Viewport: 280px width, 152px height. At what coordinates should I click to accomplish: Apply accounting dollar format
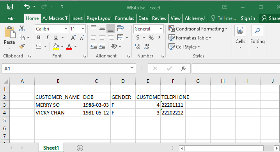pyautogui.click(x=138, y=38)
